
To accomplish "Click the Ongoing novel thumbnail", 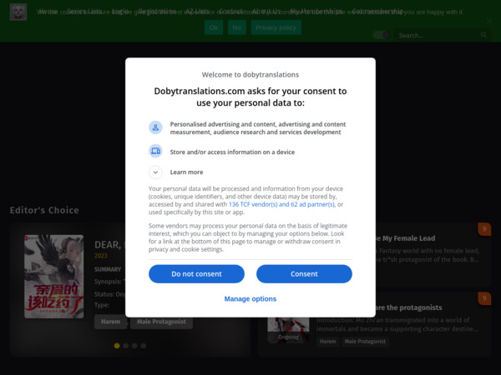I will pyautogui.click(x=288, y=330).
